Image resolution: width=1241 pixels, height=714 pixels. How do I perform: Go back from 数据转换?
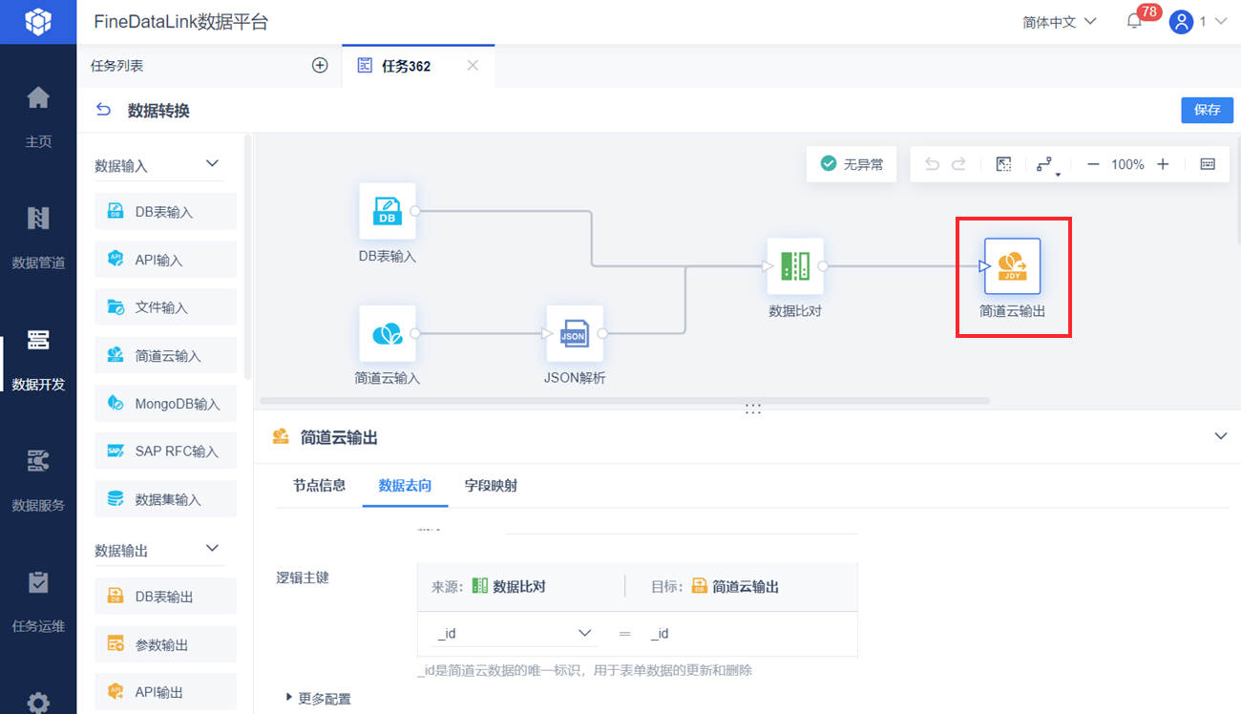point(103,111)
